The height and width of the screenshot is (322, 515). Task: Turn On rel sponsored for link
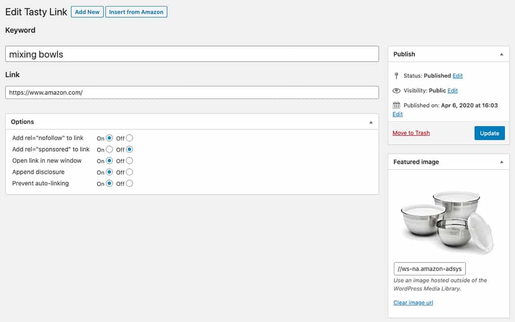pos(110,149)
